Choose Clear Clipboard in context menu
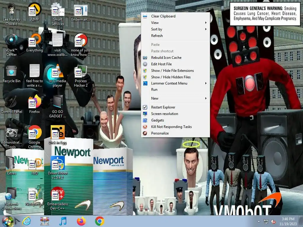The height and width of the screenshot is (227, 303). [175, 16]
